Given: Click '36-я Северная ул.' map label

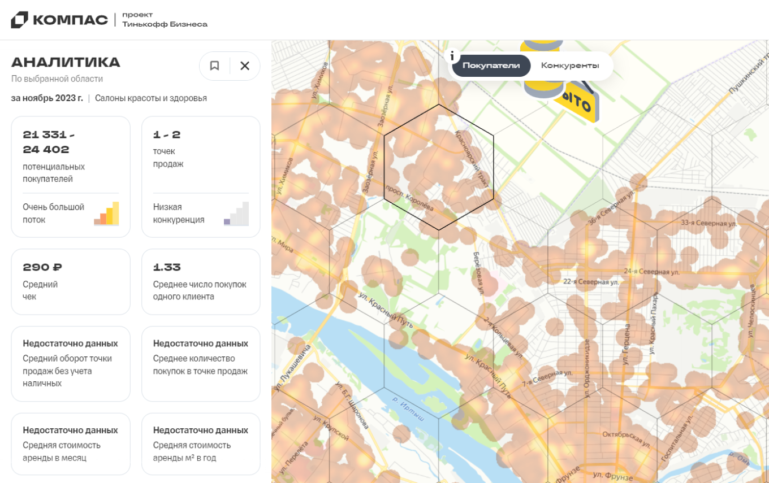Looking at the screenshot, I should click(x=610, y=208).
